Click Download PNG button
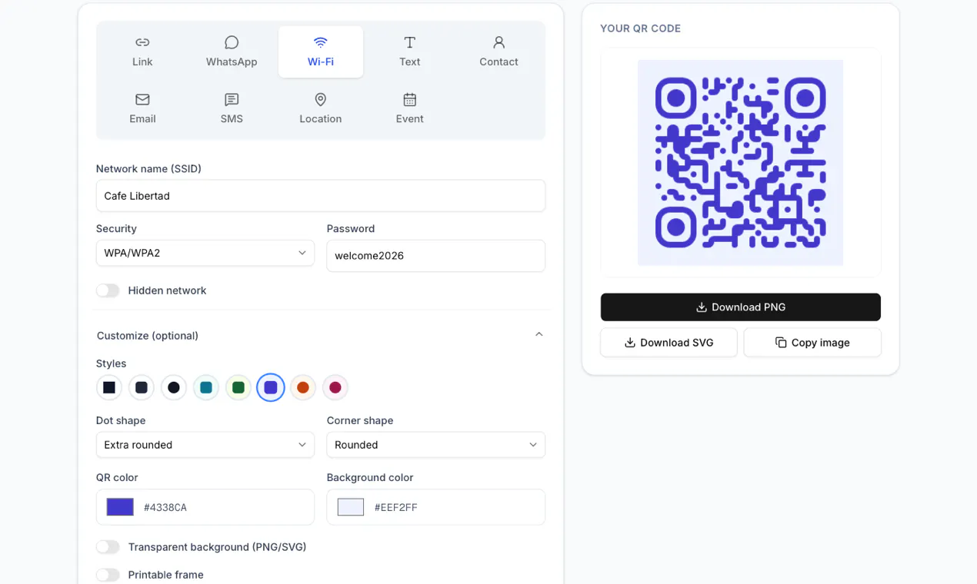This screenshot has width=977, height=584. (741, 307)
